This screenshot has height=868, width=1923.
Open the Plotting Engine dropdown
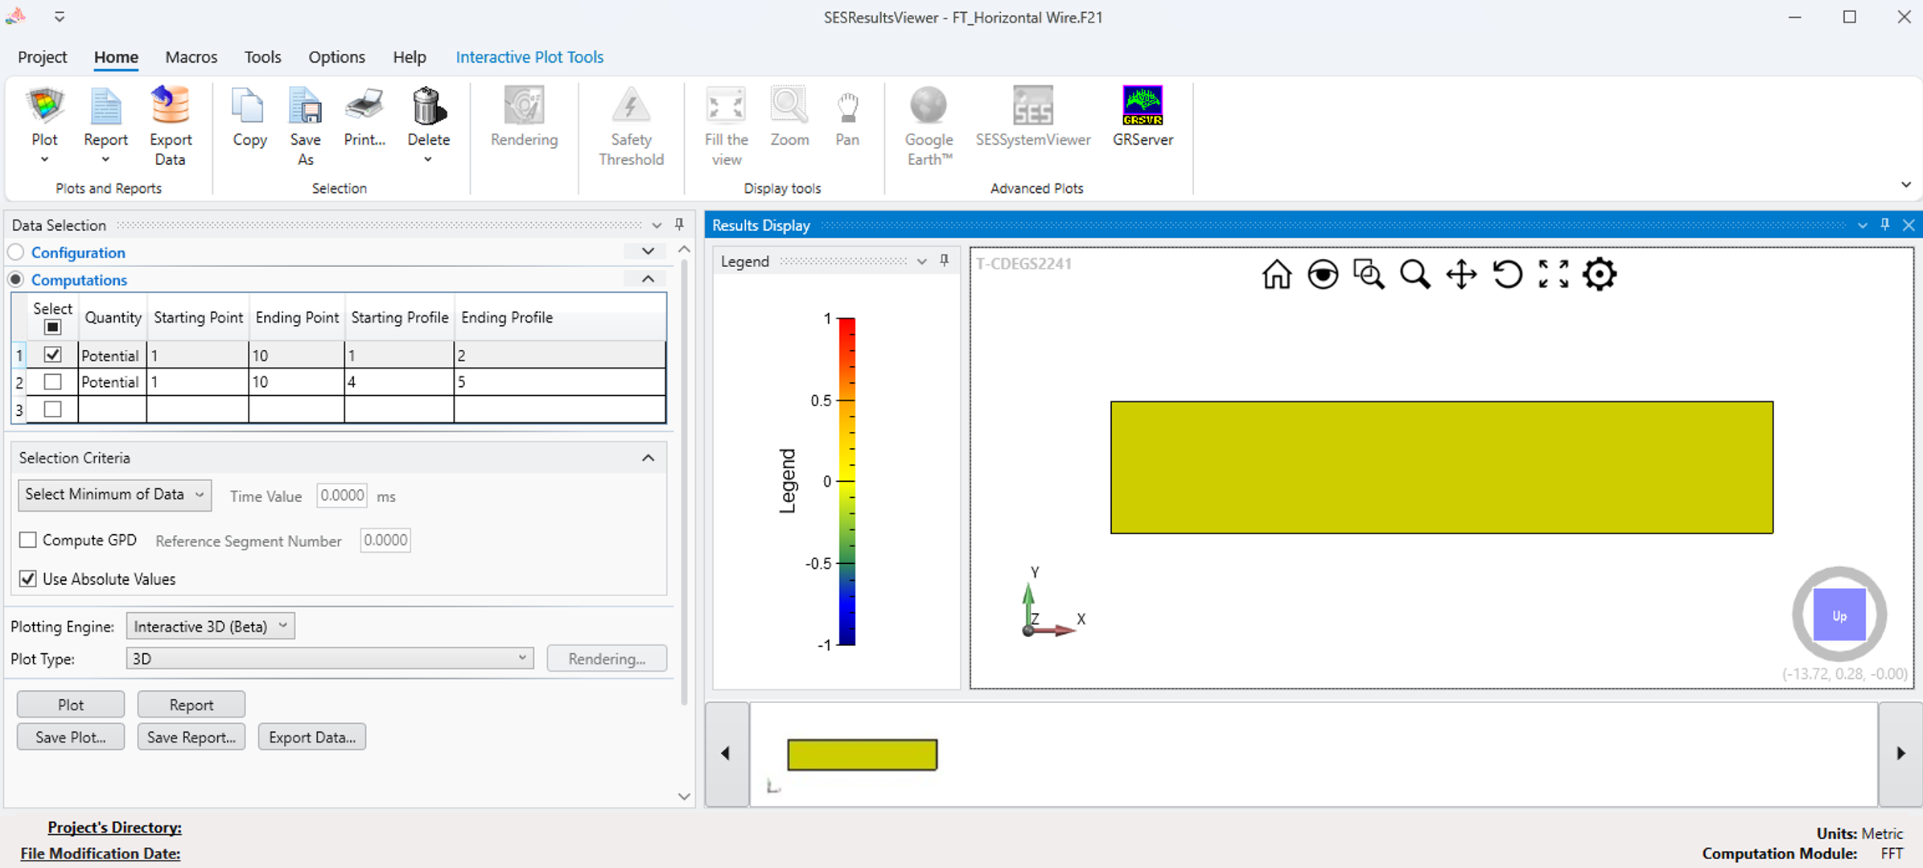click(210, 626)
